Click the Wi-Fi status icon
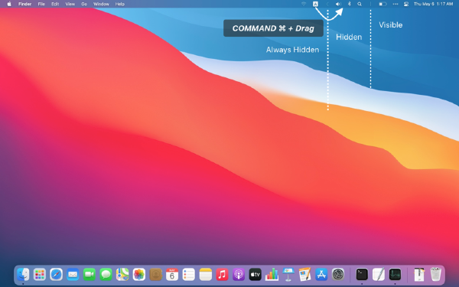The width and height of the screenshot is (459, 287). [x=304, y=4]
